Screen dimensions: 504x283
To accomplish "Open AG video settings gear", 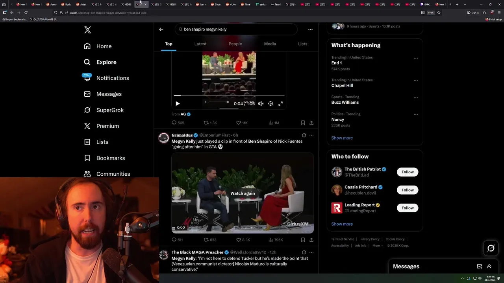I will point(271,104).
